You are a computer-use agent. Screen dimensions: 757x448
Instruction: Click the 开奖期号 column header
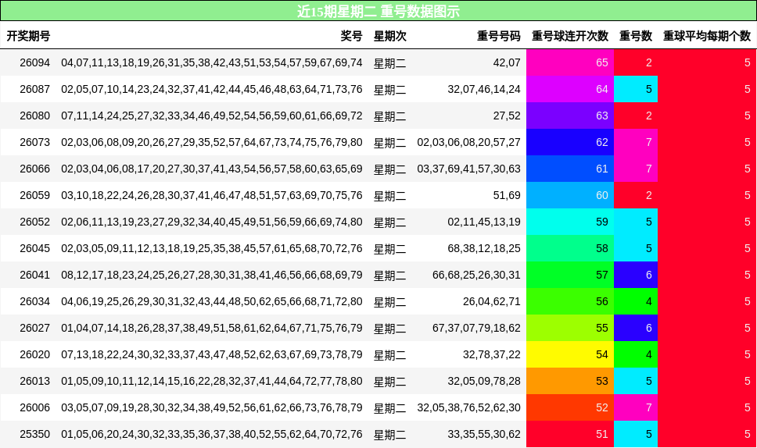tap(28, 36)
